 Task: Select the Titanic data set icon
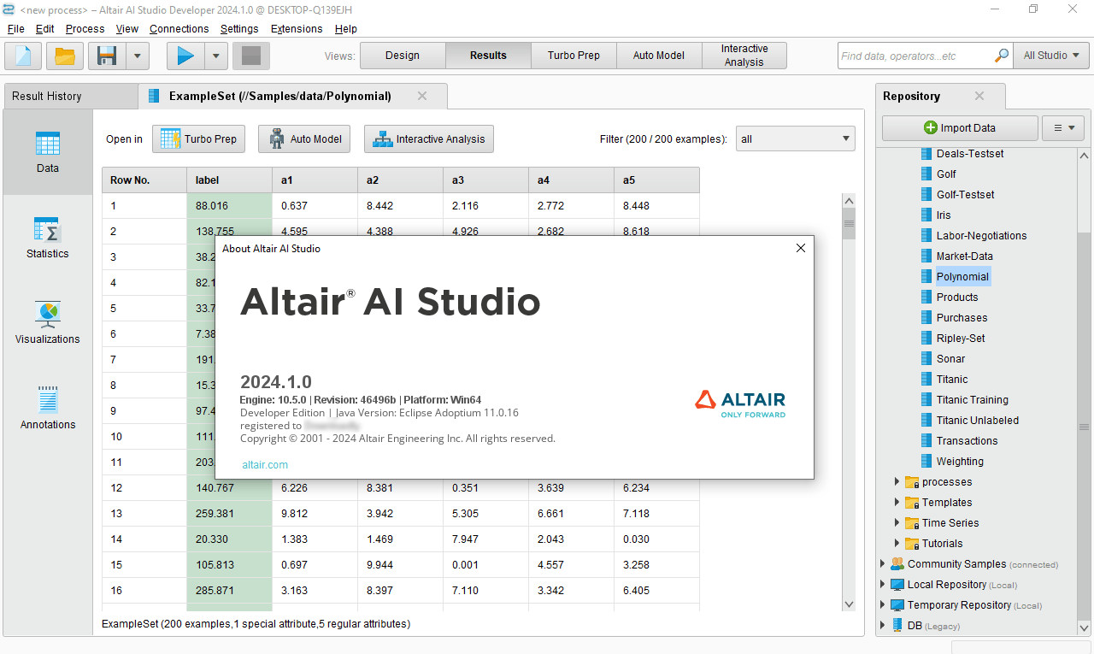point(927,380)
